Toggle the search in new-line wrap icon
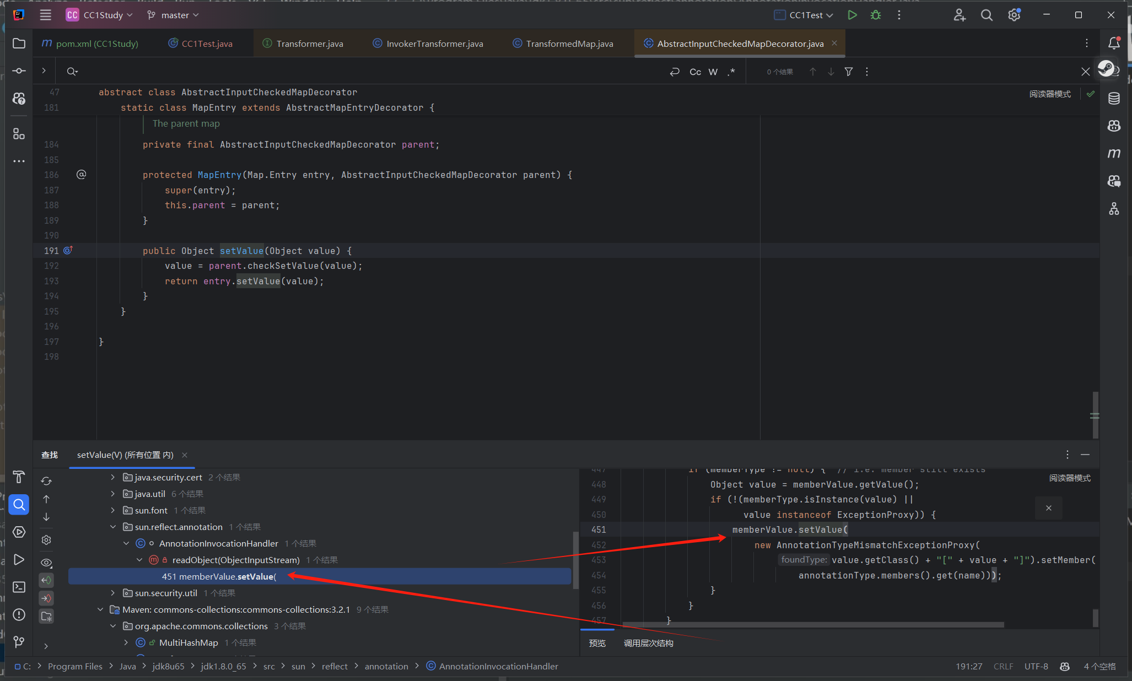This screenshot has width=1132, height=681. click(x=675, y=72)
